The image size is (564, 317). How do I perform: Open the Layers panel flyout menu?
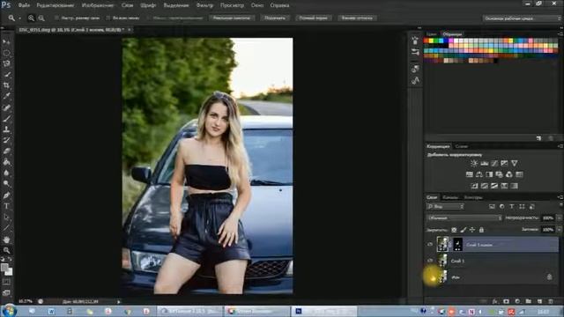click(x=560, y=197)
